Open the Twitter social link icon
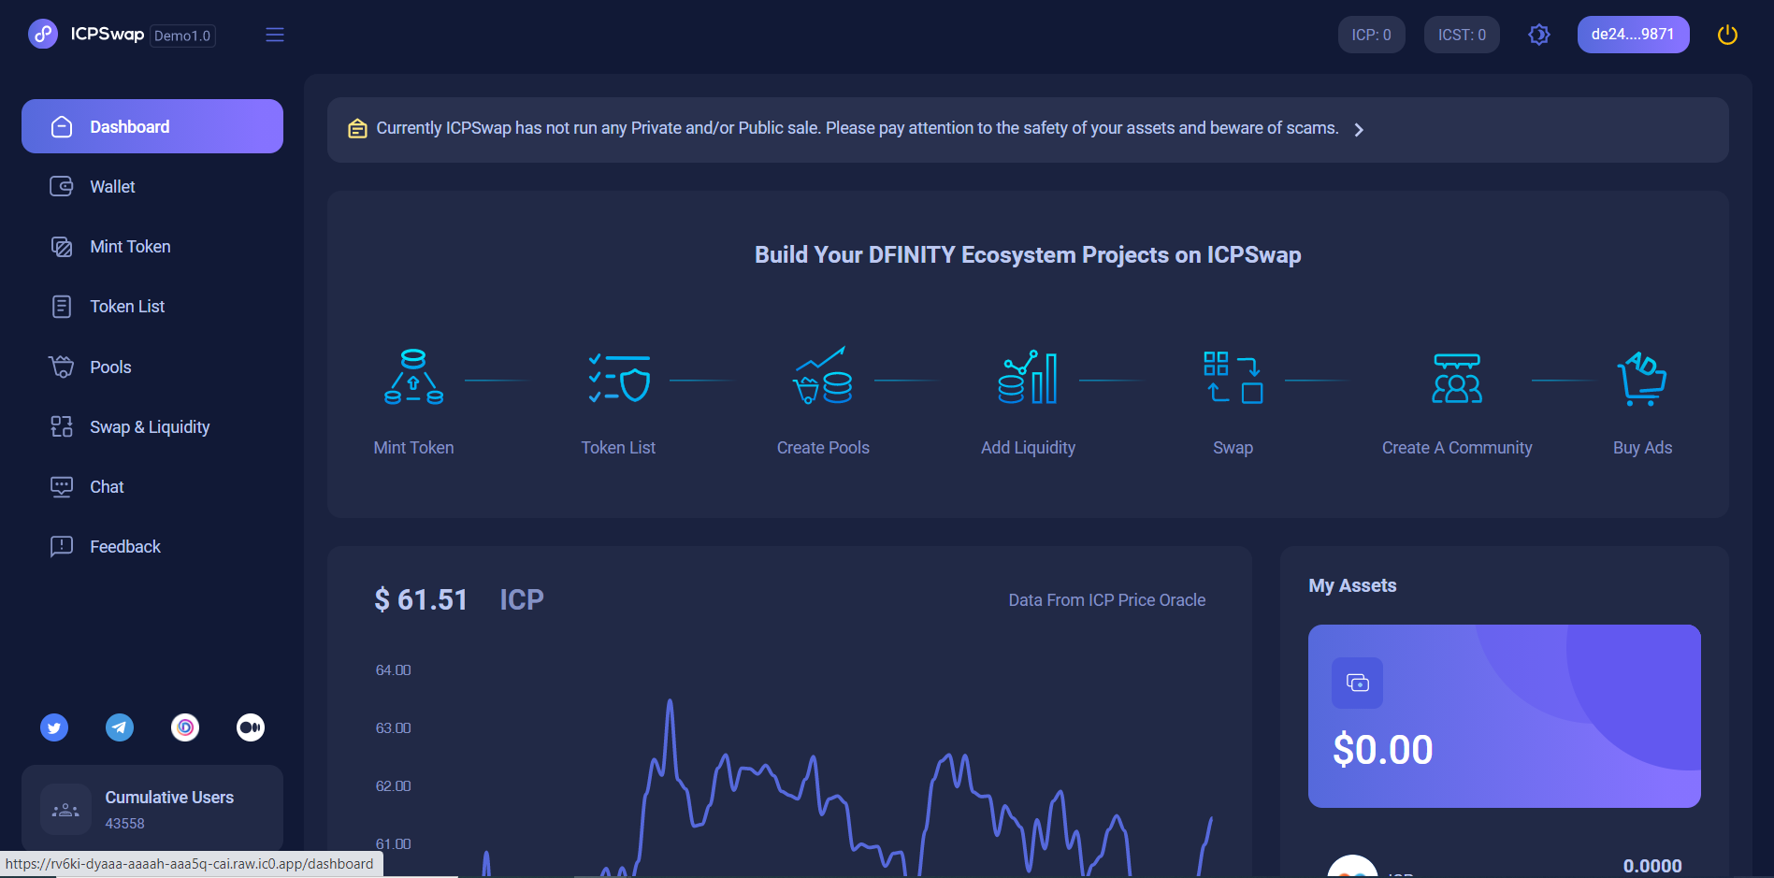 coord(54,727)
